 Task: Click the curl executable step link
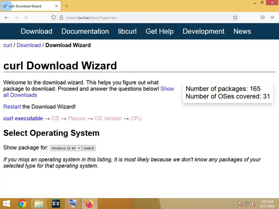(x=23, y=118)
